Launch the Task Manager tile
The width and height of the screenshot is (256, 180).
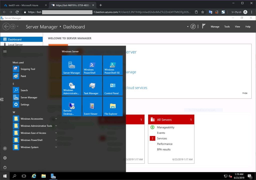(92, 86)
